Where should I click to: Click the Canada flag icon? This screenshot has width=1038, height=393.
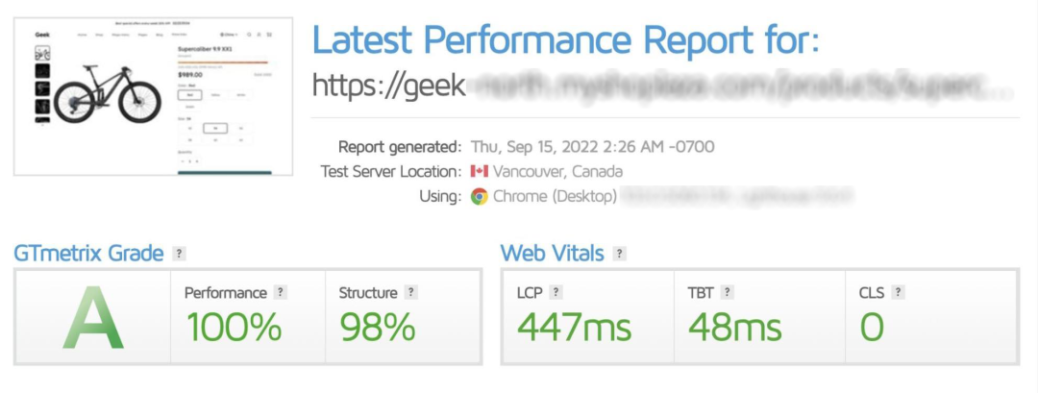[480, 171]
